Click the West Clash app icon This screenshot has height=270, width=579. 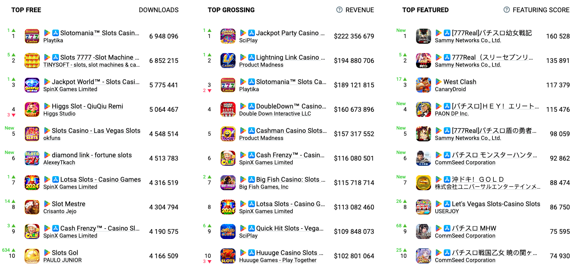(424, 85)
